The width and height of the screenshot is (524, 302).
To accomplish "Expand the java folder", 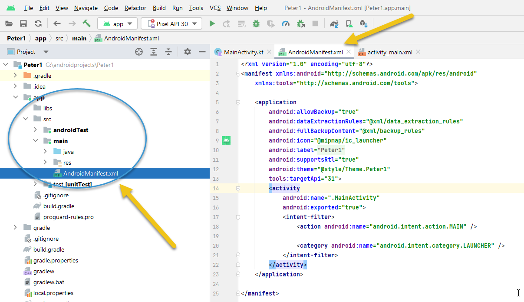I will 45,152.
